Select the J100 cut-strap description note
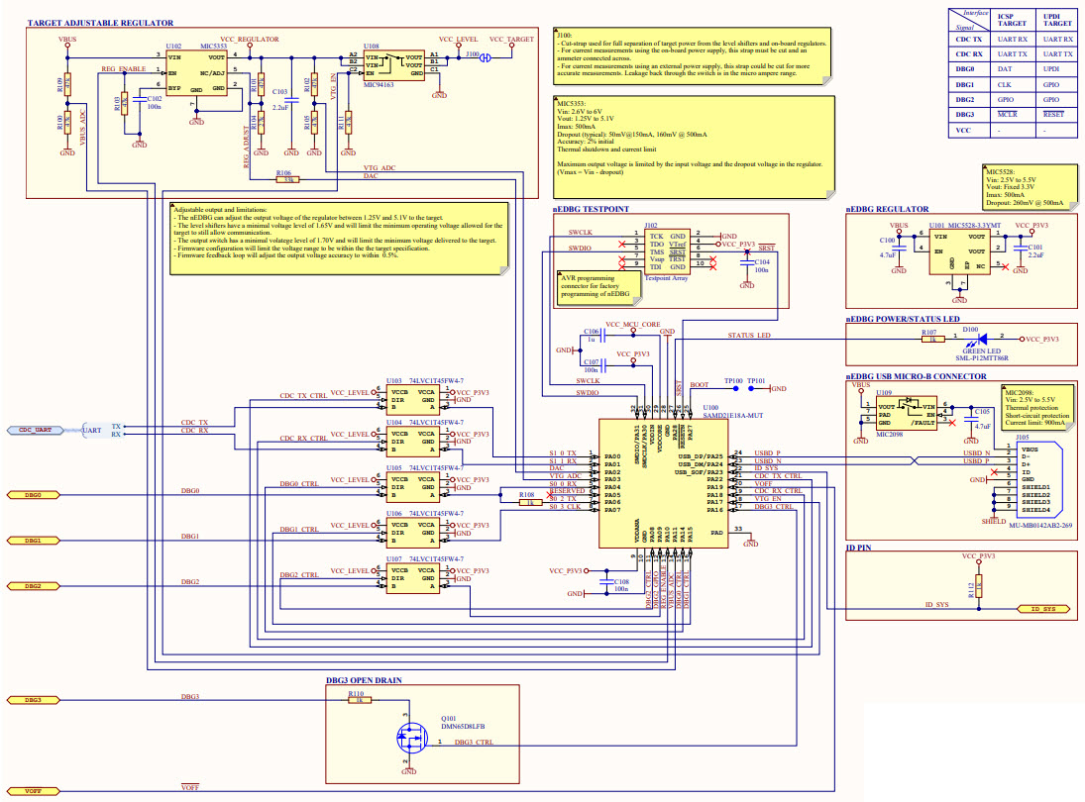 (693, 57)
